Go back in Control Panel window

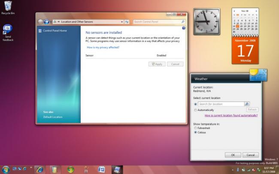coord(40,22)
